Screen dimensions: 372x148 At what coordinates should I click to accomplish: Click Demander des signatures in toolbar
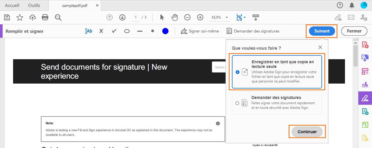click(x=253, y=31)
